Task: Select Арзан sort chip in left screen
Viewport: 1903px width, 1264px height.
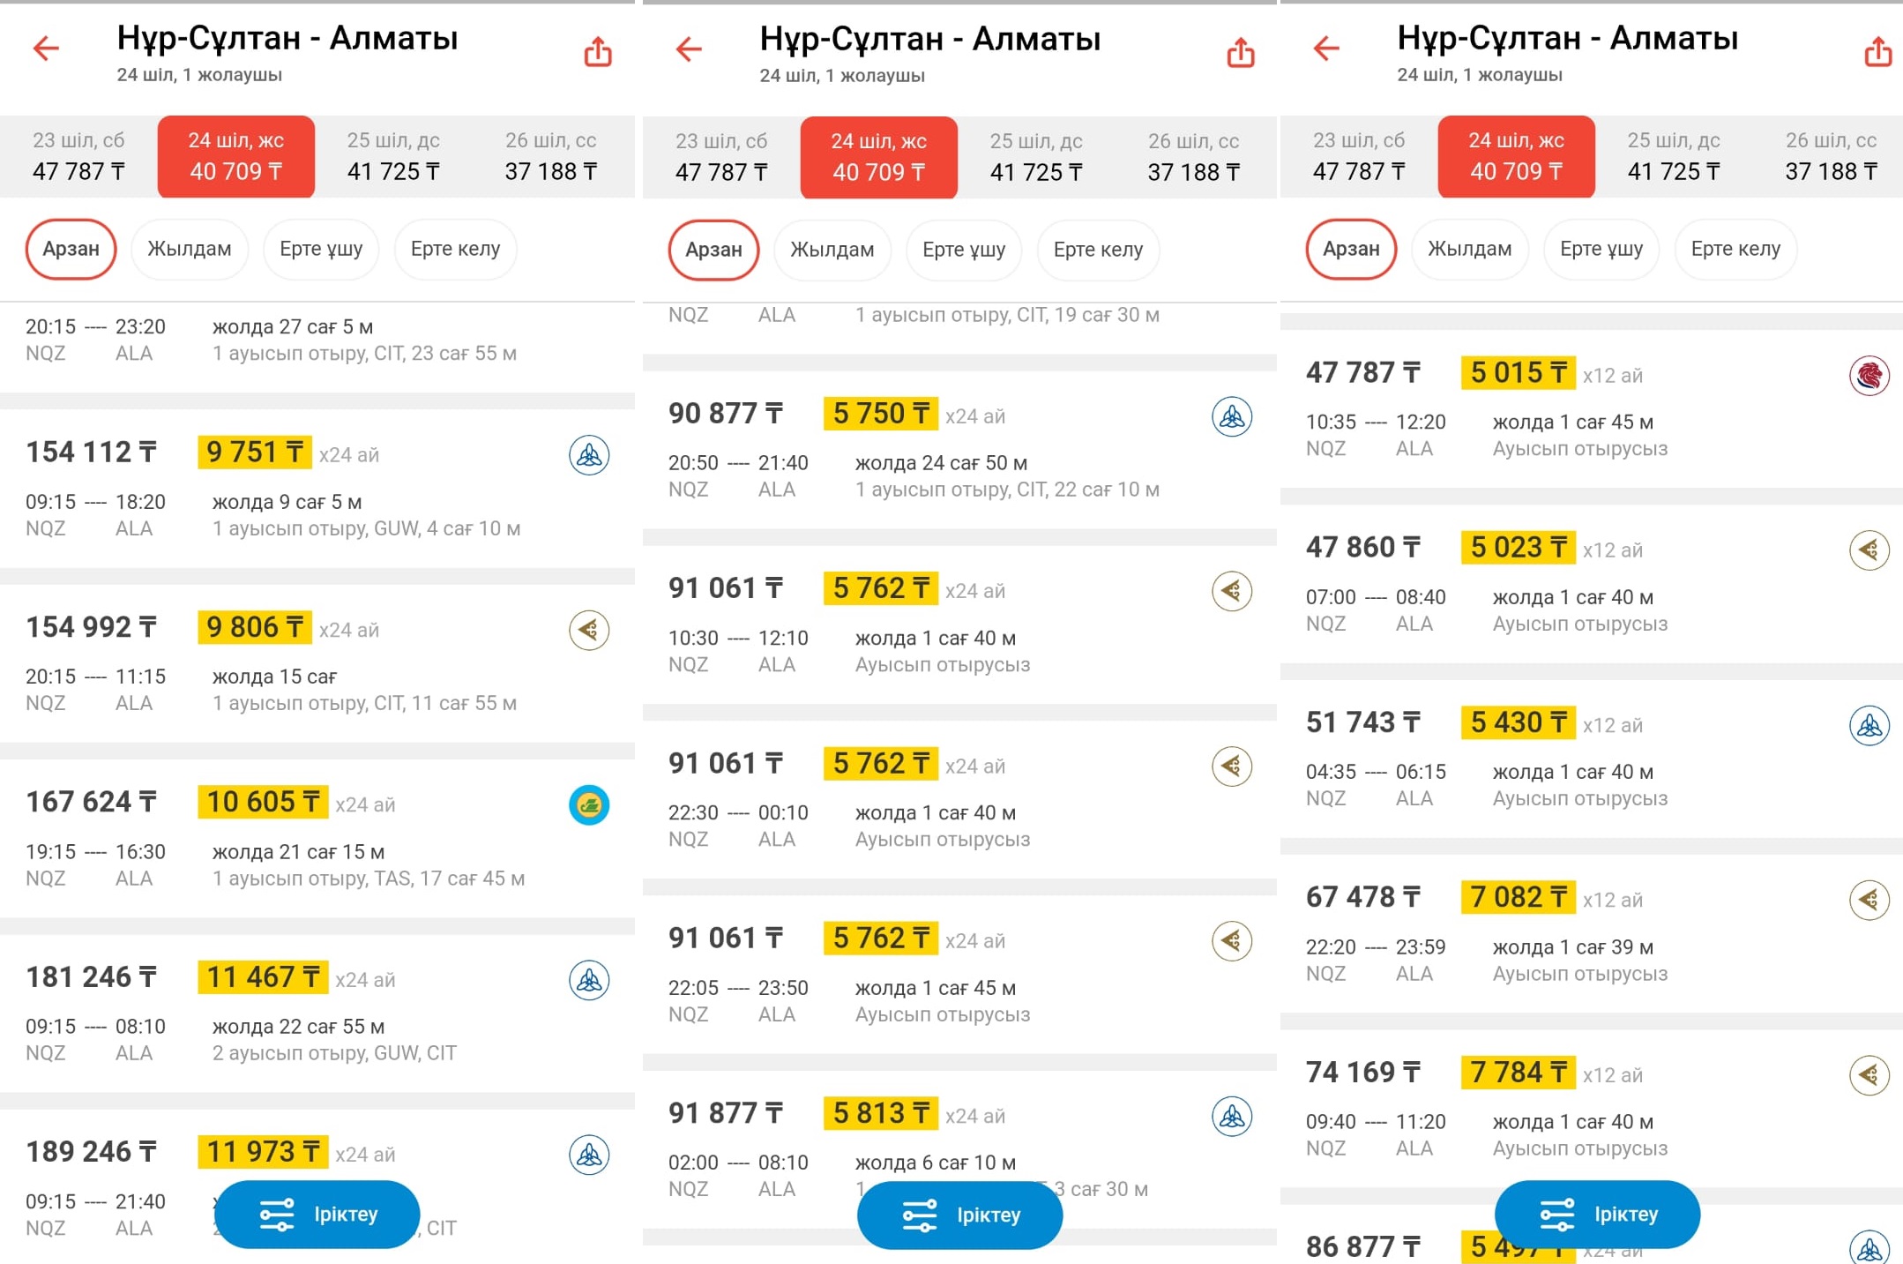Action: coord(71,250)
